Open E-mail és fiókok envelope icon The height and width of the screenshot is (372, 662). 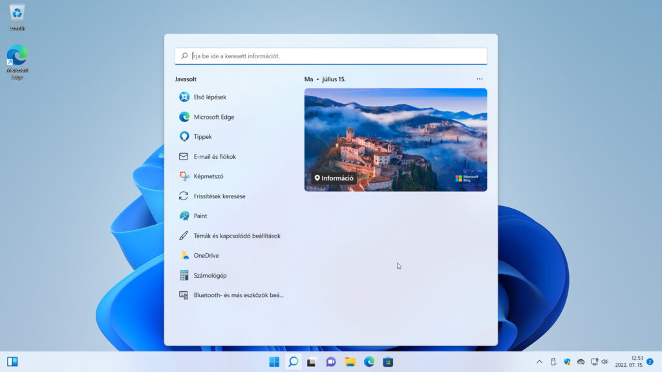click(183, 156)
